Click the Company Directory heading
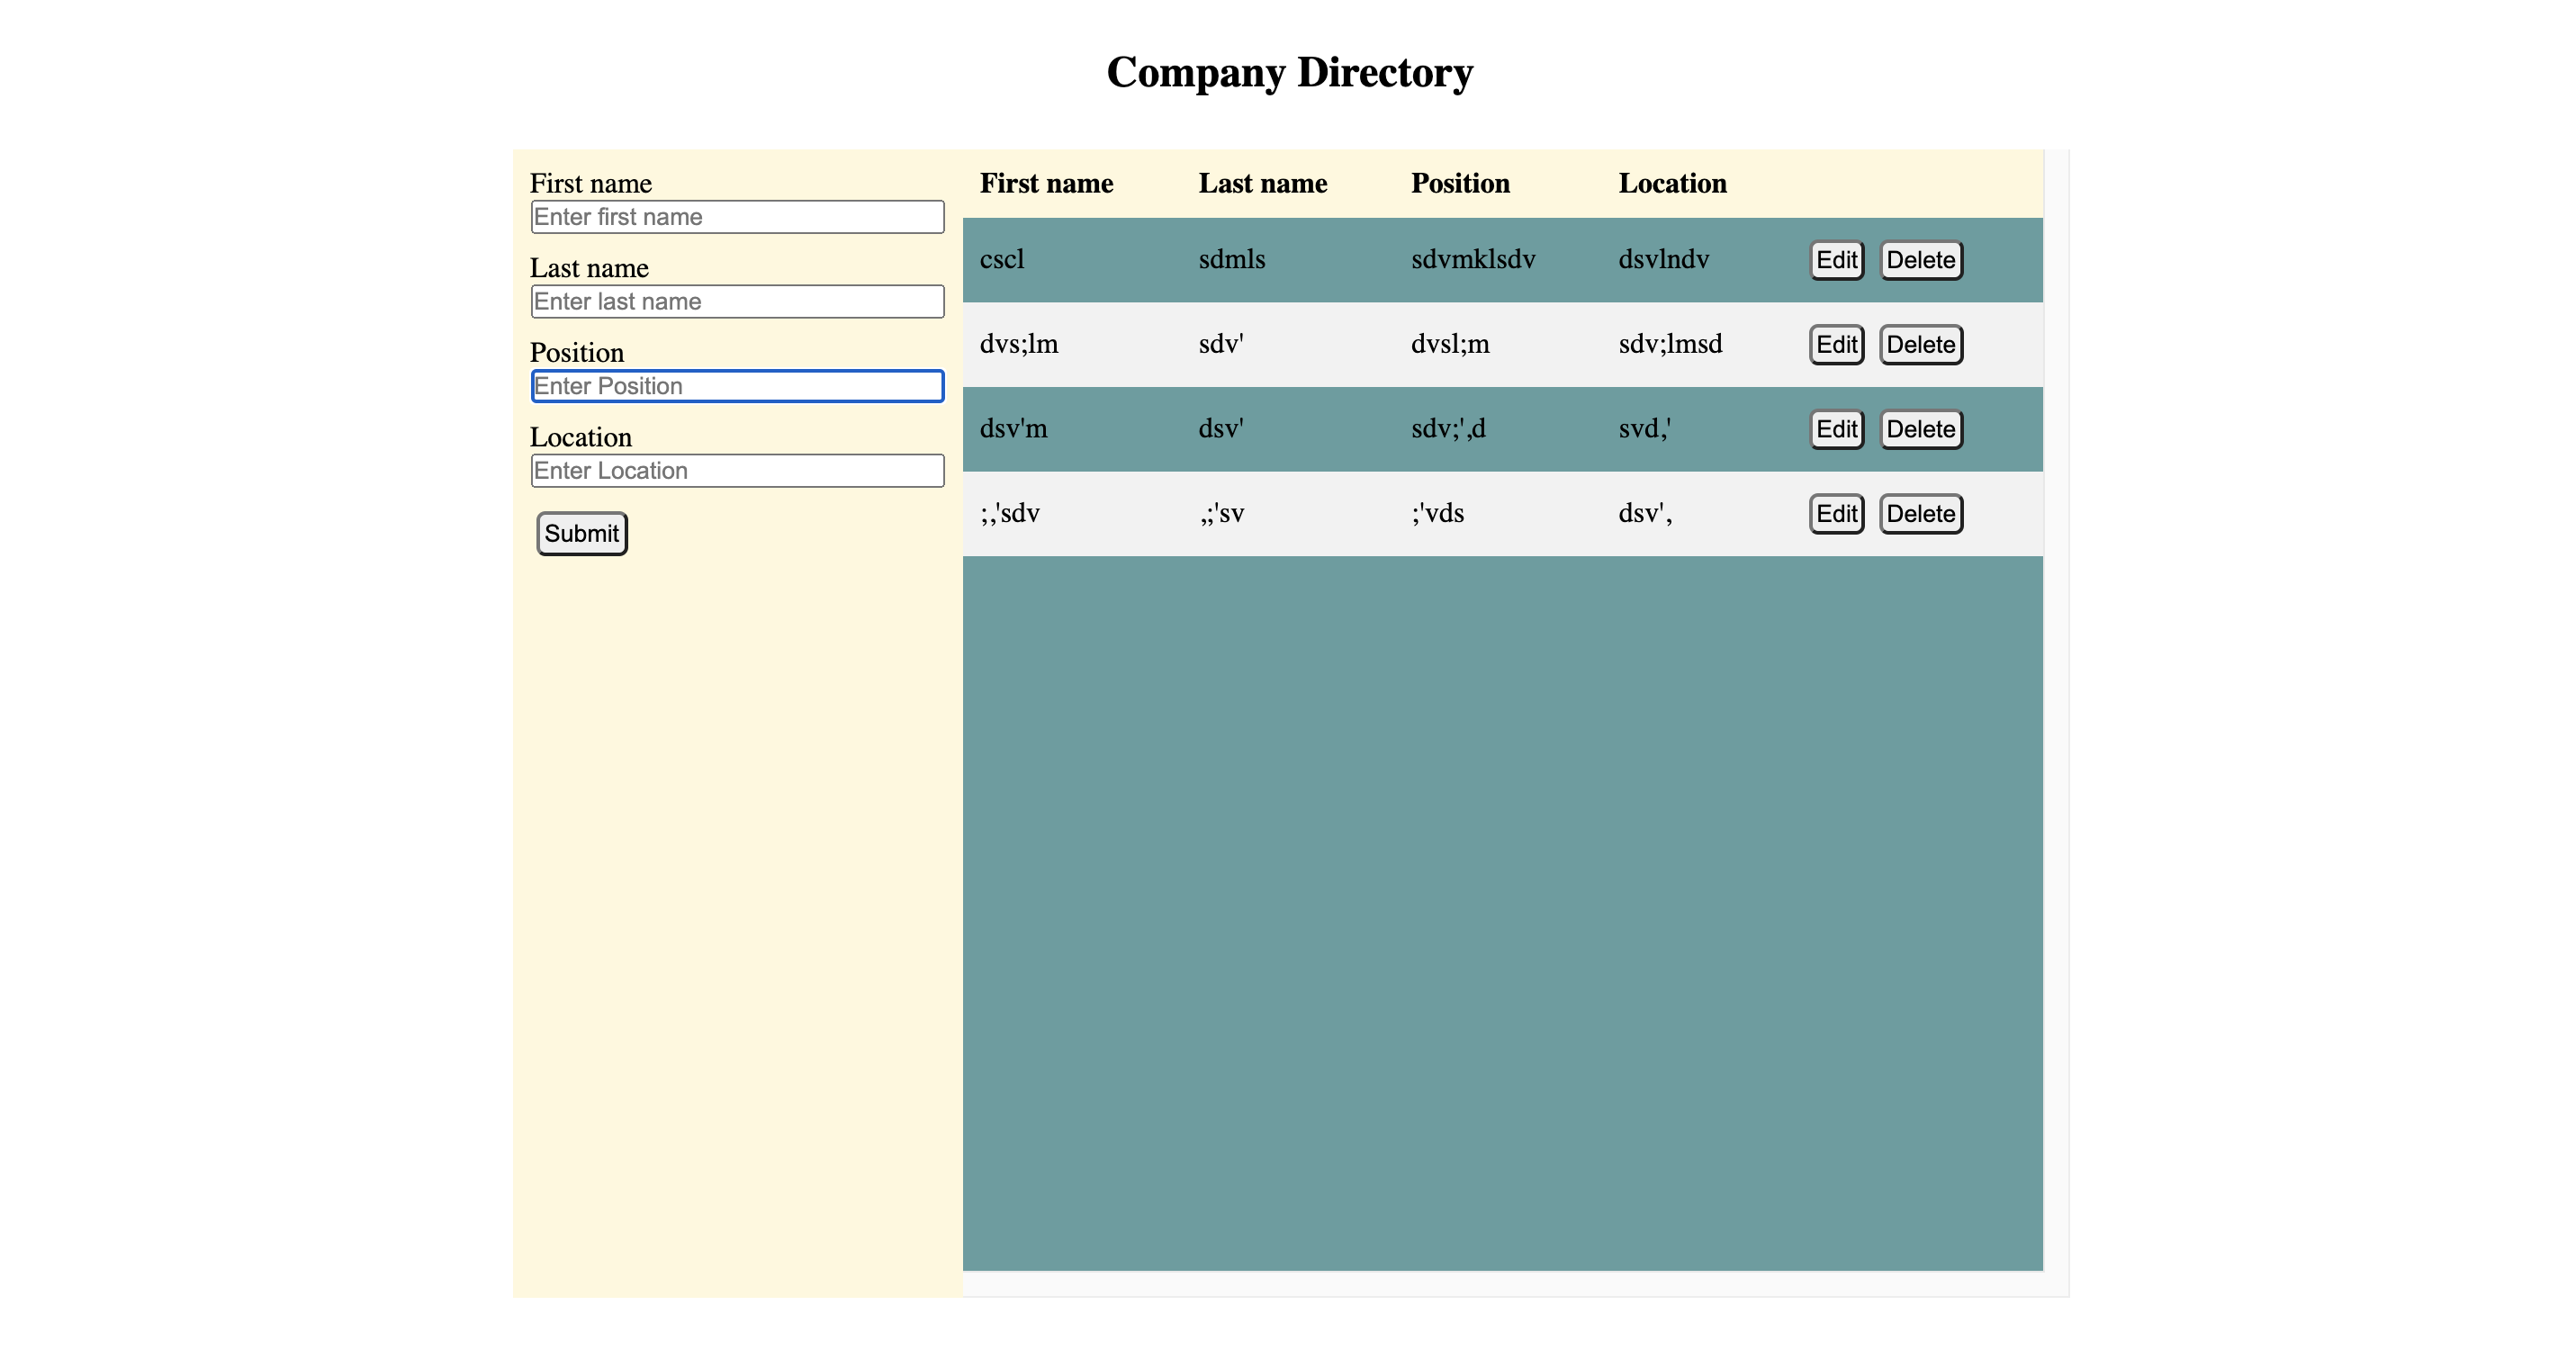Image resolution: width=2576 pixels, height=1350 pixels. click(1289, 72)
